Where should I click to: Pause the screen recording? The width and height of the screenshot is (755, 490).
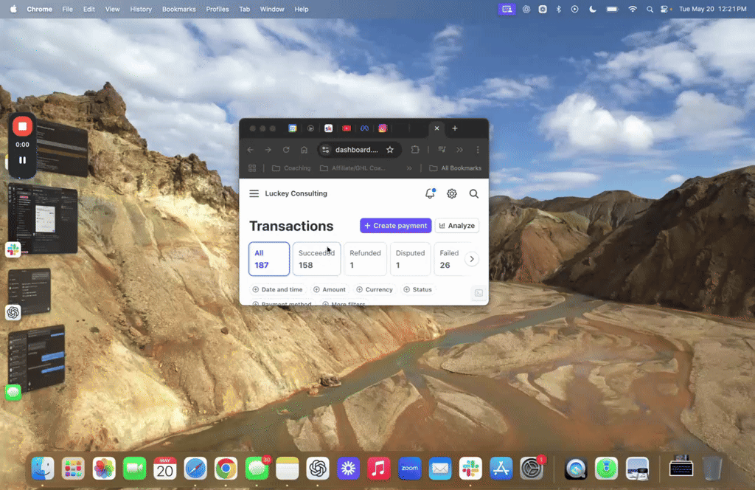click(x=22, y=160)
